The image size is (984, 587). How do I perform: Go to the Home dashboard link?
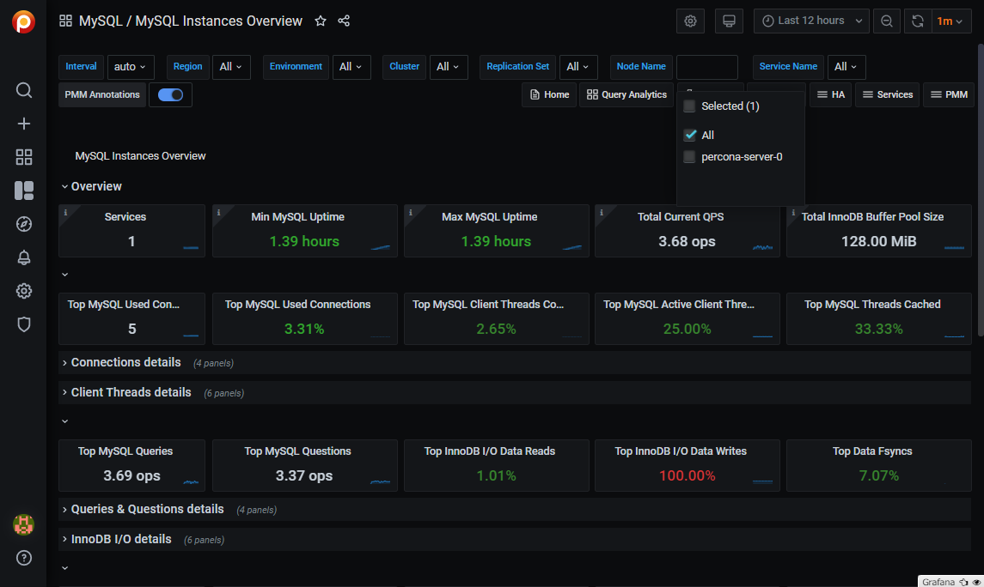[x=549, y=94]
